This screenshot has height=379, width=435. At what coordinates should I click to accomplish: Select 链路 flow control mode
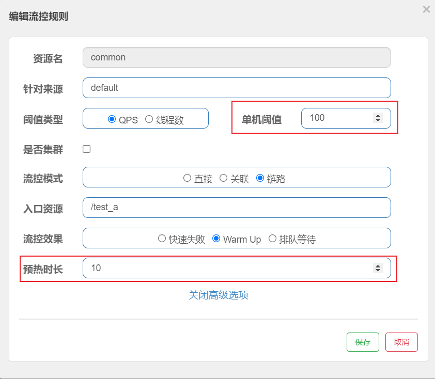click(260, 178)
